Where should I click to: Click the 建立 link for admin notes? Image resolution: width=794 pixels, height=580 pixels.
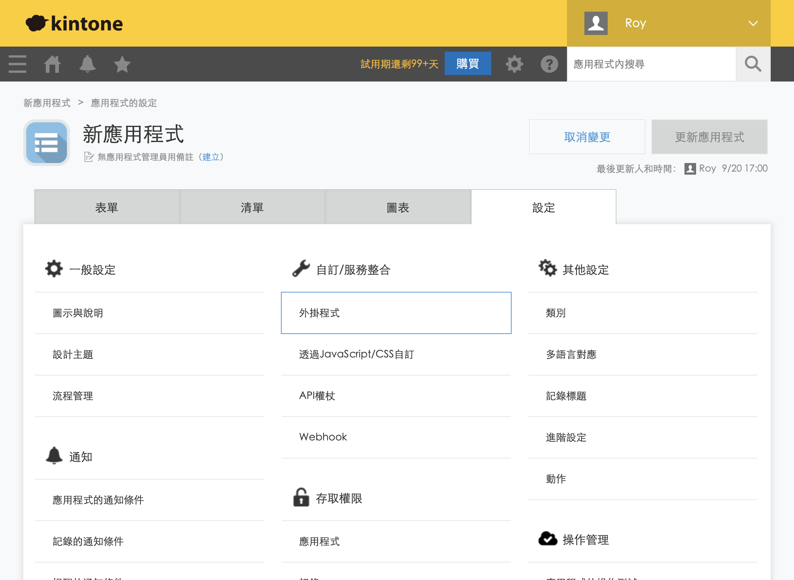(x=211, y=157)
